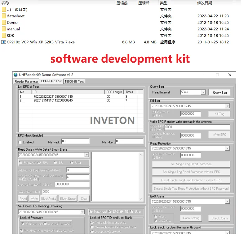Viewport: 248px width, 248px height.
Task: Open the EAS Alarm tag selection dropdown
Action: [227, 201]
